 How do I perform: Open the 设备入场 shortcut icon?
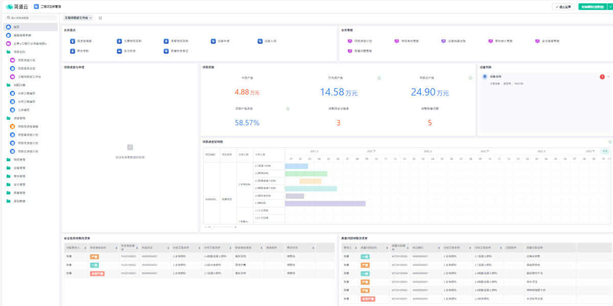click(260, 41)
